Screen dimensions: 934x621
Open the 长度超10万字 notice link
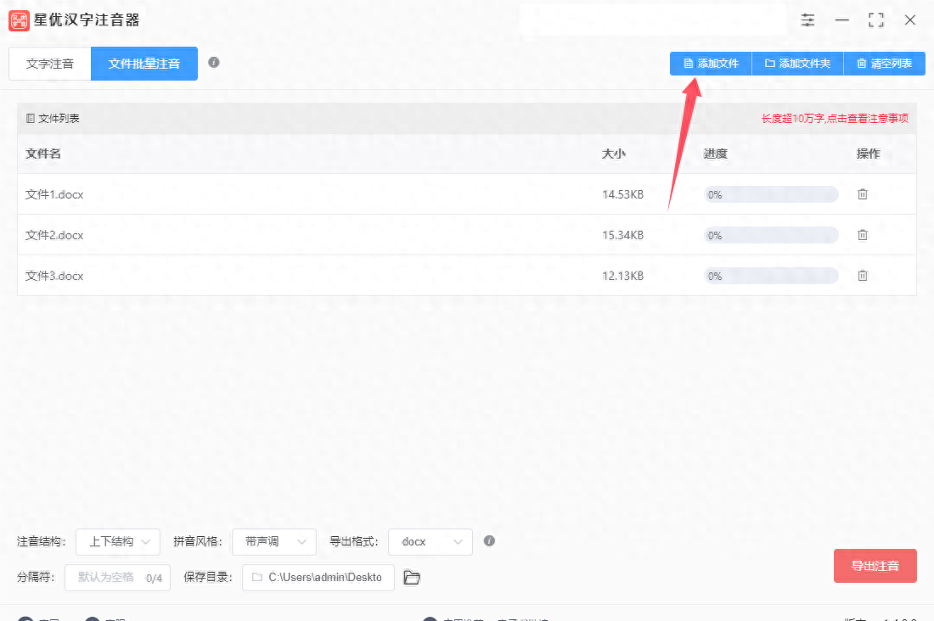click(x=835, y=118)
